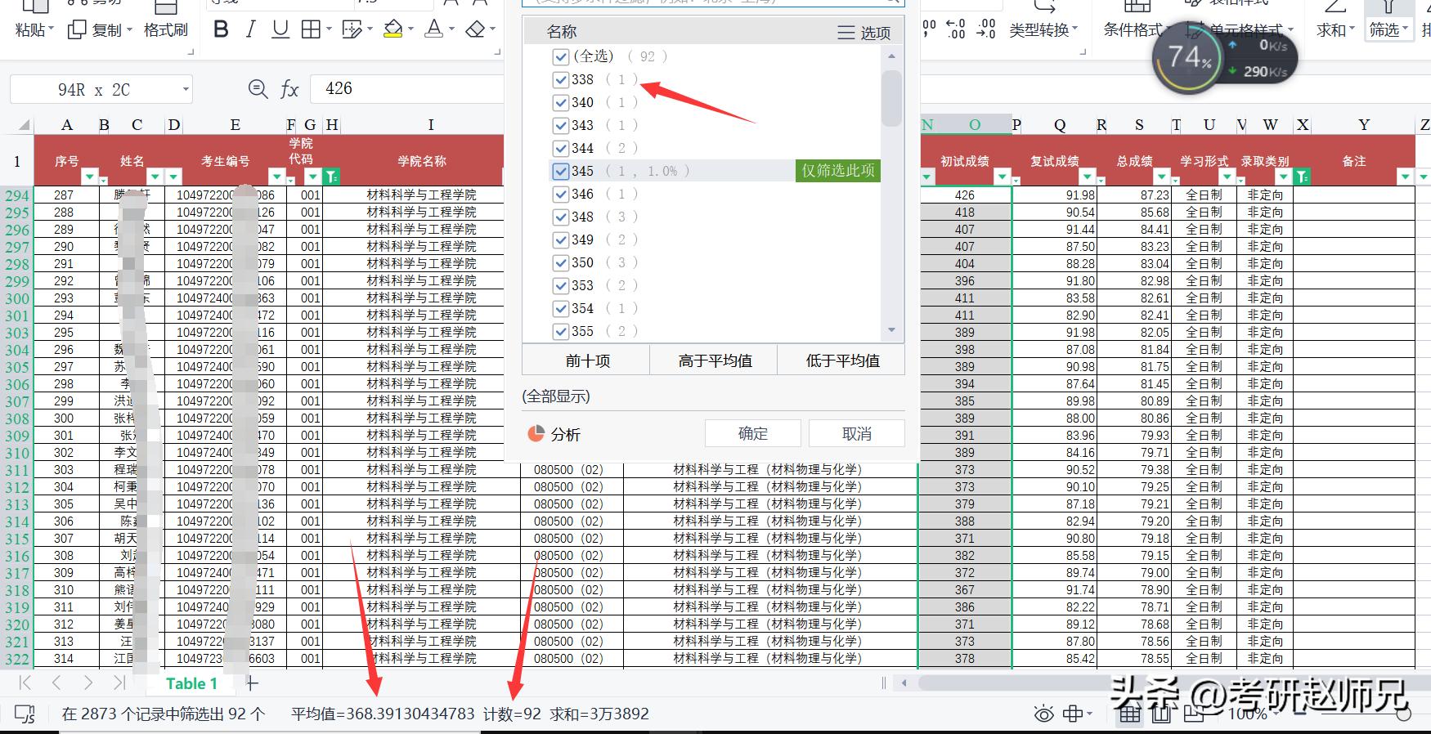Click the cell borders icon
1431x734 pixels.
click(311, 29)
